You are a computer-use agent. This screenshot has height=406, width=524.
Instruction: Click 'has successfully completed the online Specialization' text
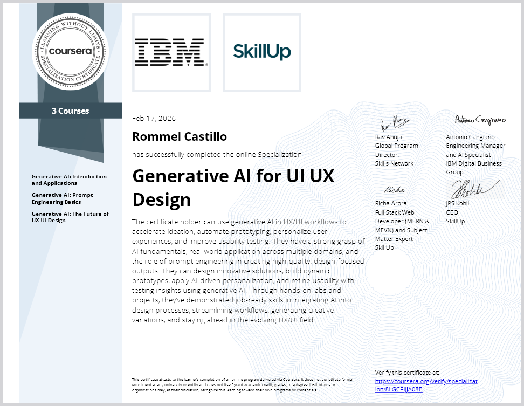pos(217,154)
